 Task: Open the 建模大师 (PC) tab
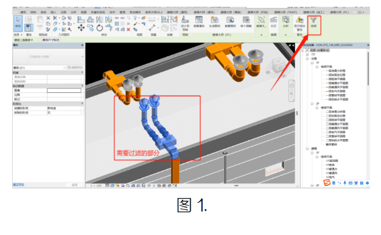tap(340, 12)
